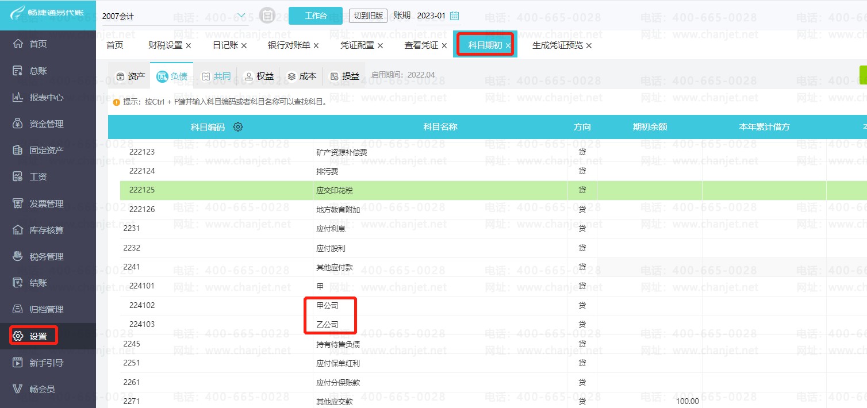Close the 银行对账单 tab

click(316, 45)
